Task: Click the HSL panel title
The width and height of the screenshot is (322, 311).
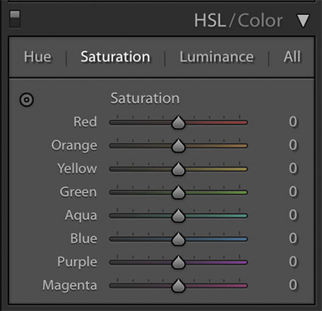Action: tap(210, 20)
